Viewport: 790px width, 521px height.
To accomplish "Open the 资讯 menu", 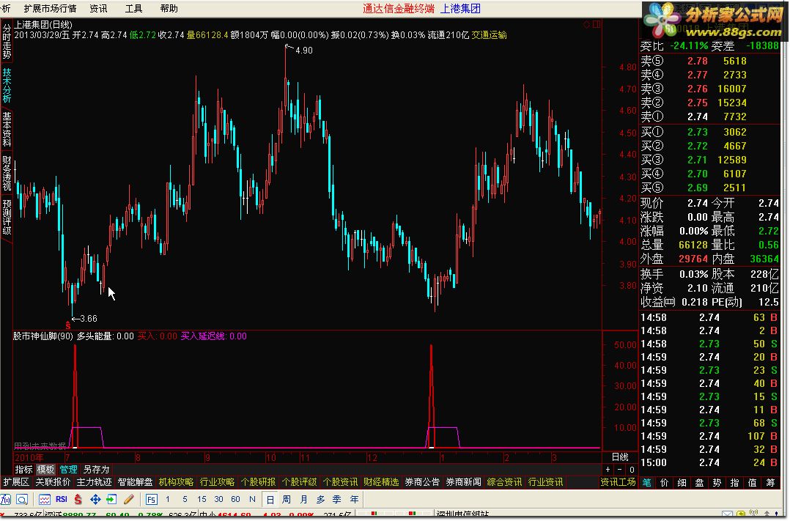I will click(x=98, y=9).
